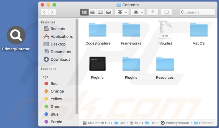Viewport: 219px width, 128px height.
Task: Click the sidebar scrollbar
Action: pyautogui.click(x=77, y=67)
